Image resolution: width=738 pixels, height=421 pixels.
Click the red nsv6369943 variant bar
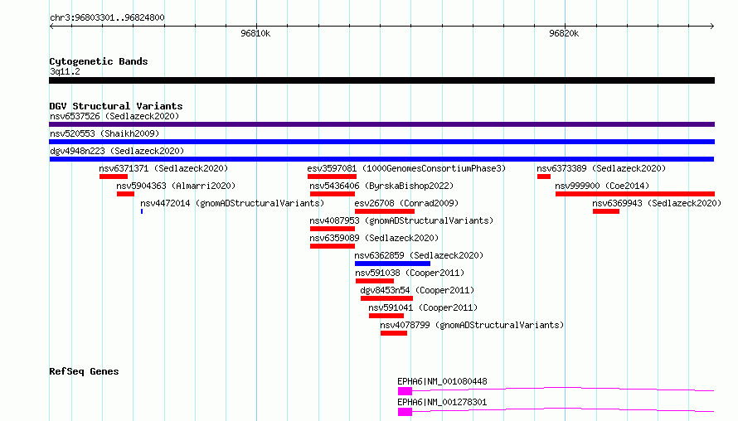tap(606, 211)
